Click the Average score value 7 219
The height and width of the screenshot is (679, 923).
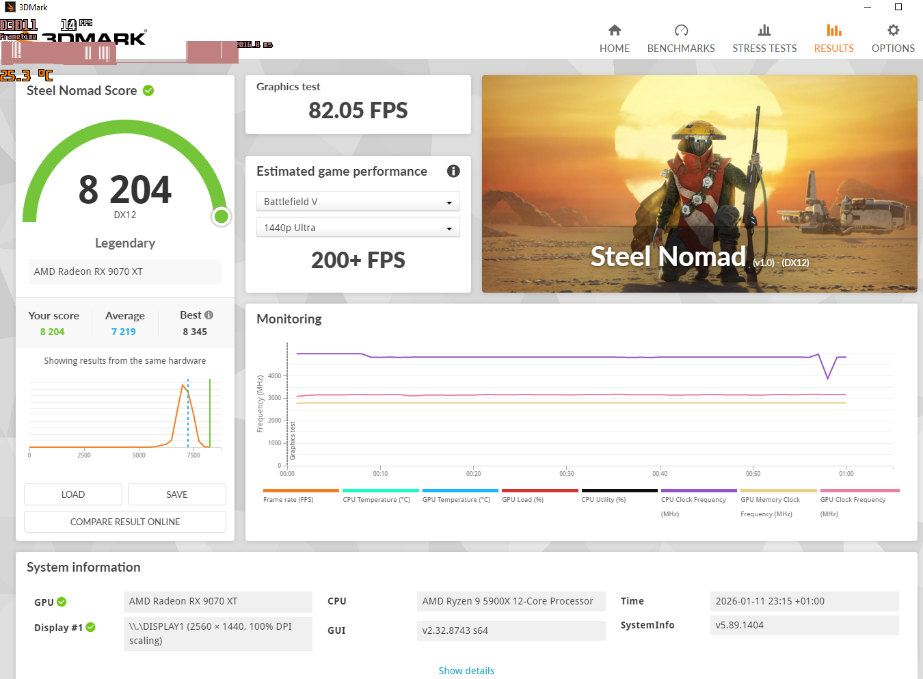coord(124,332)
